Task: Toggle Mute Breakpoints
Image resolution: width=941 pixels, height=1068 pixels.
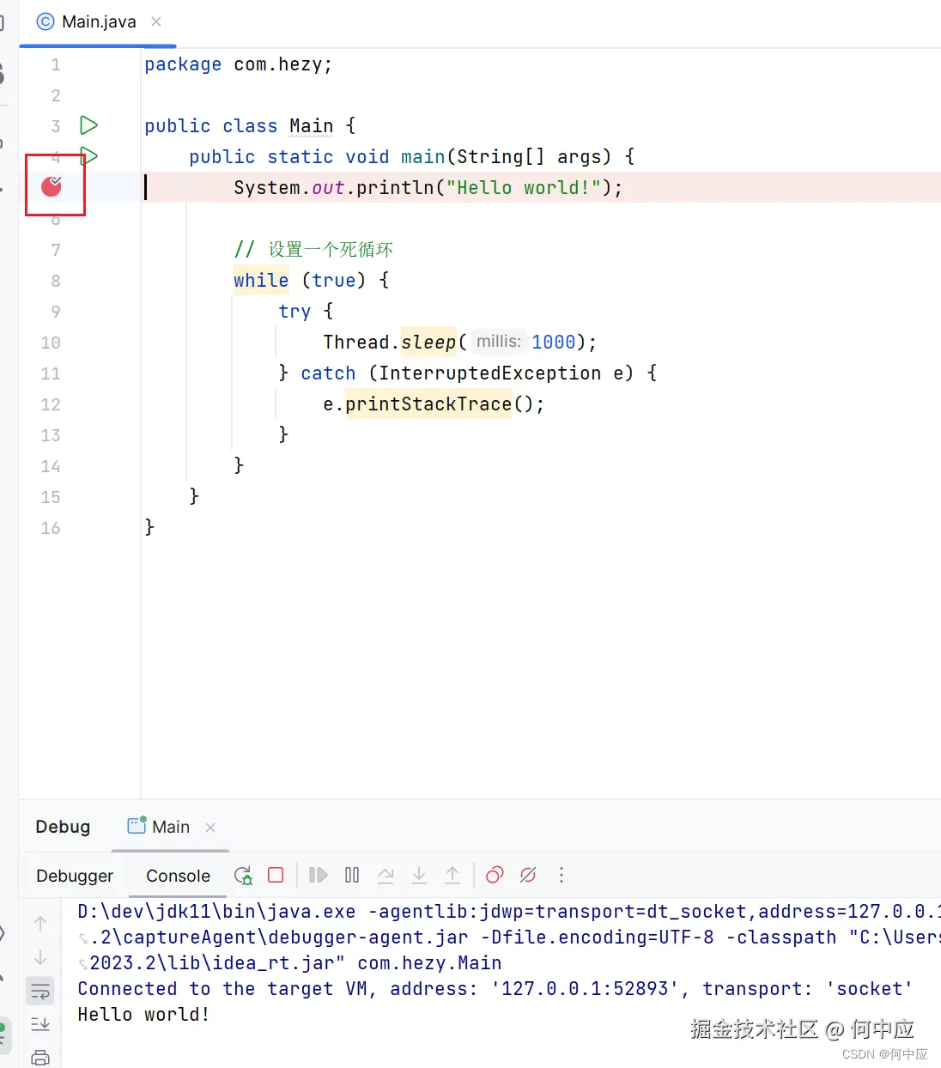Action: point(528,875)
